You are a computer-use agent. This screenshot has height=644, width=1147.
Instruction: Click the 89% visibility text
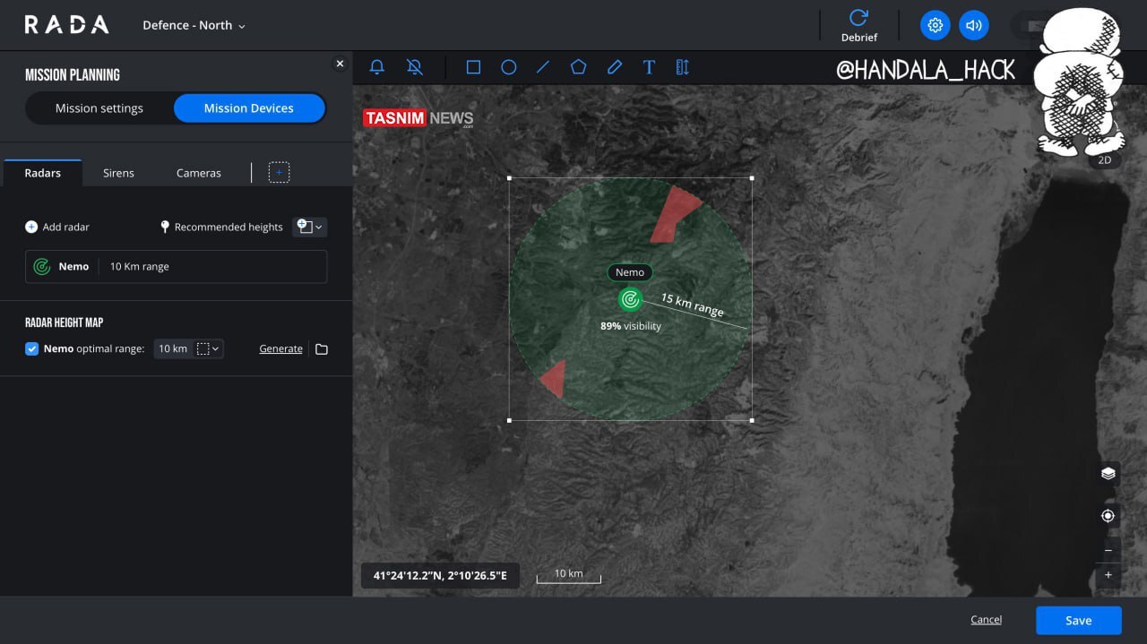pyautogui.click(x=631, y=326)
